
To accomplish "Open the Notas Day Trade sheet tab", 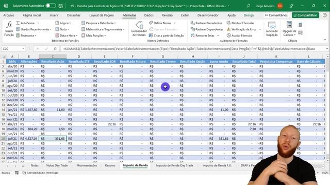I will 57,165.
